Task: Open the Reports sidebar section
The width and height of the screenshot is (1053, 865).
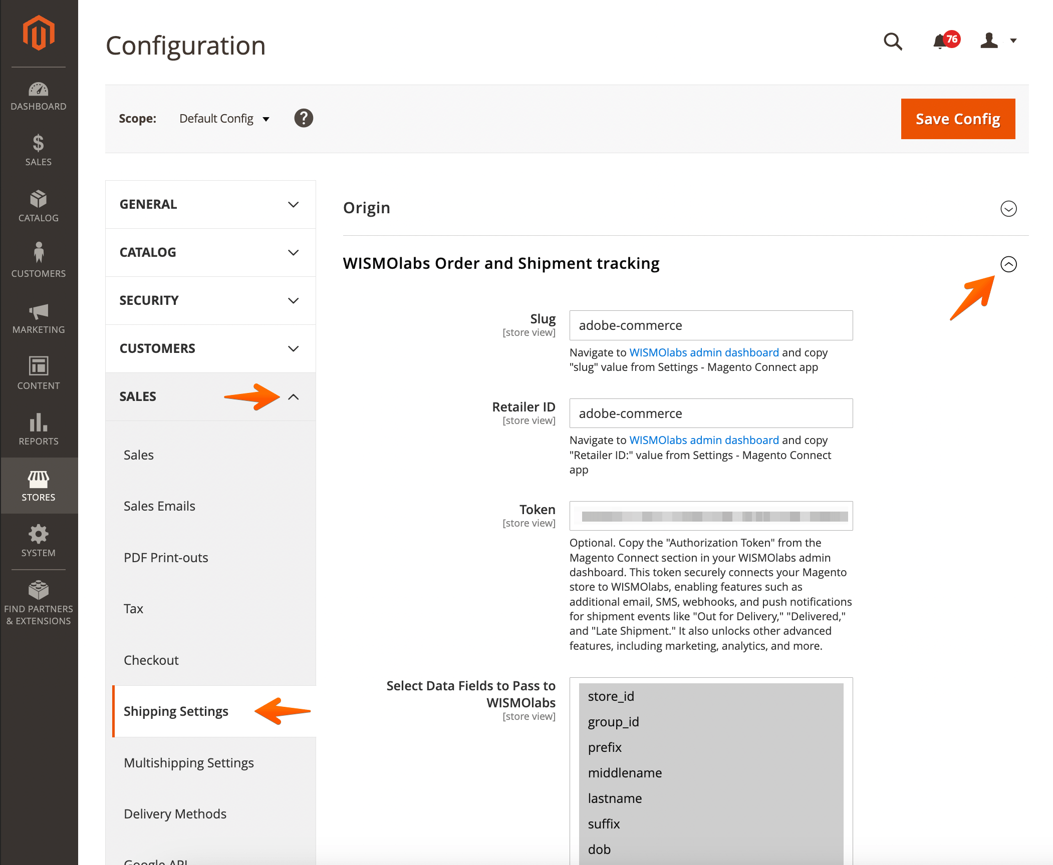Action: [39, 429]
